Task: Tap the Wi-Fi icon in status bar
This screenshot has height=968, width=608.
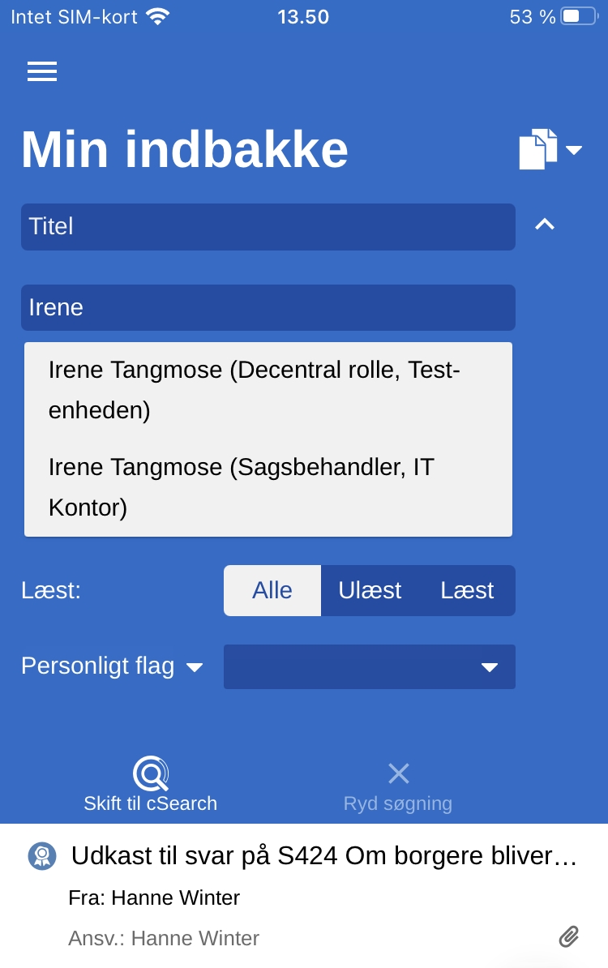Action: [x=158, y=16]
